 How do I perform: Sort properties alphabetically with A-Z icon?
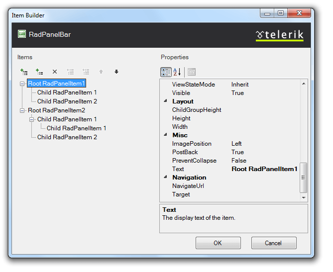pyautogui.click(x=177, y=72)
